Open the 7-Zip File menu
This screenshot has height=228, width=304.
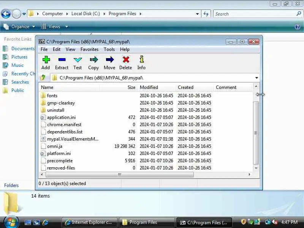point(44,49)
